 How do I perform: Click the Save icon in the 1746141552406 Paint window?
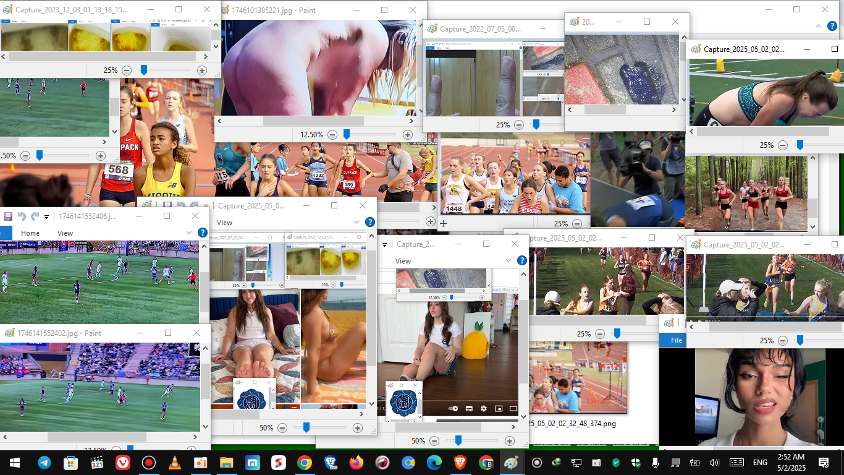point(8,216)
